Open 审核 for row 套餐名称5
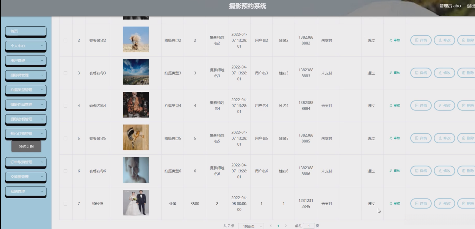 (x=395, y=138)
